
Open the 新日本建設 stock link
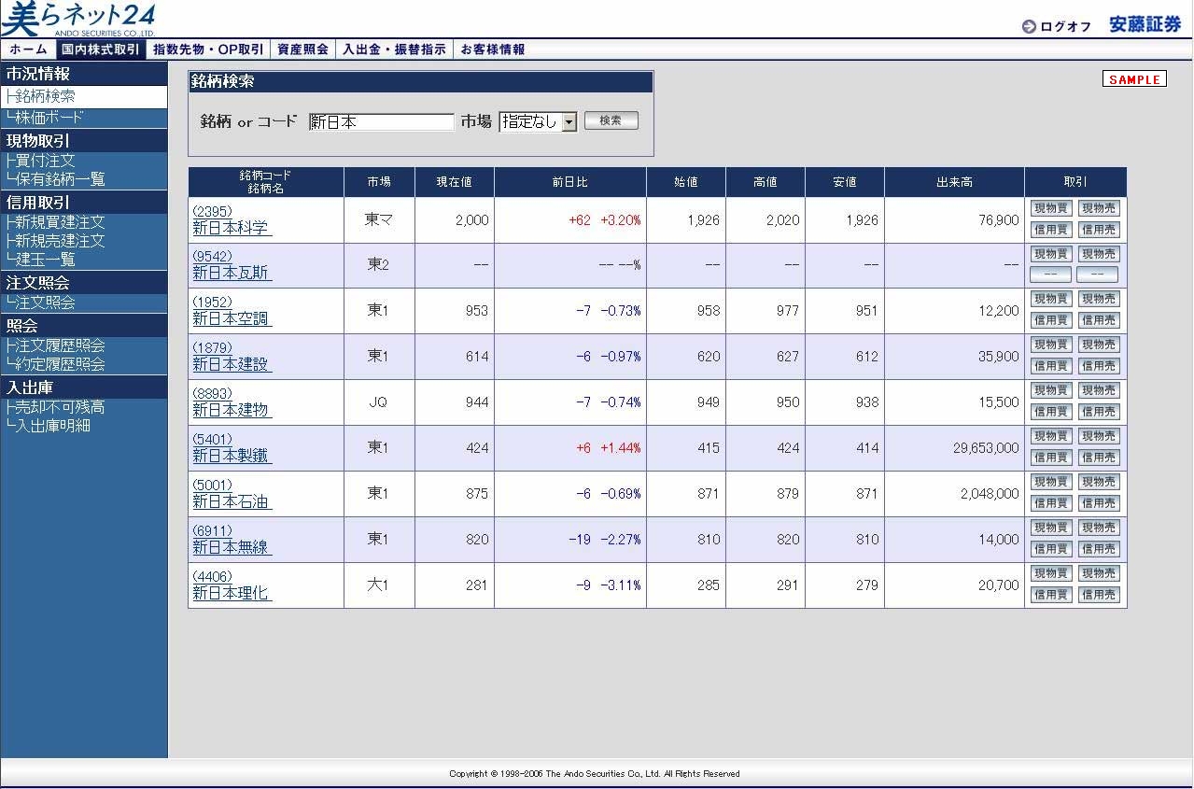[x=232, y=364]
